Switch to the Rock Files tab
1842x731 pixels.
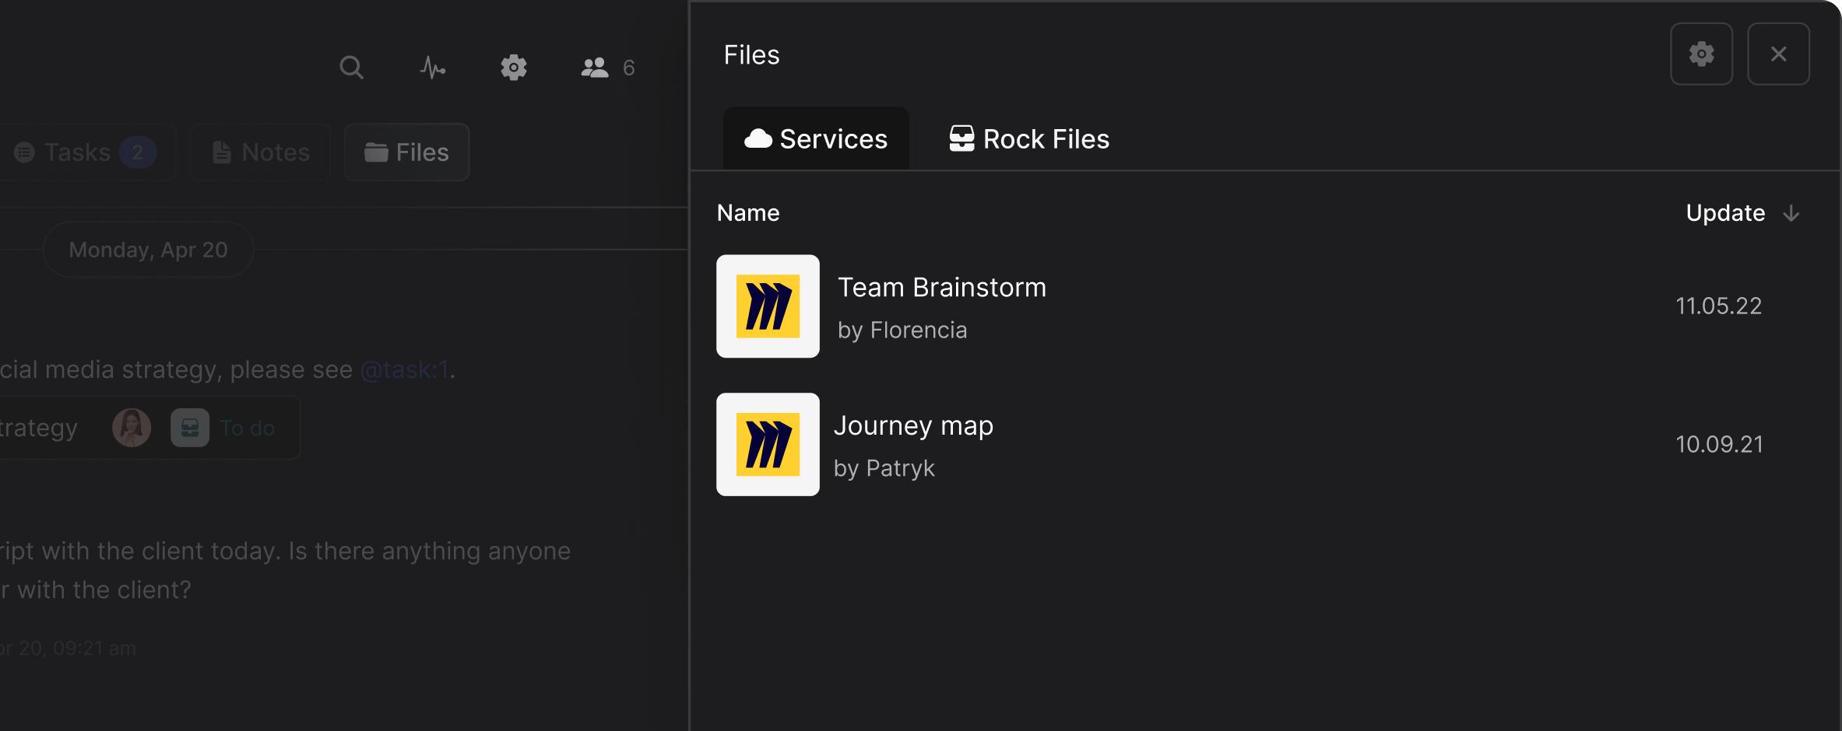(x=1028, y=138)
